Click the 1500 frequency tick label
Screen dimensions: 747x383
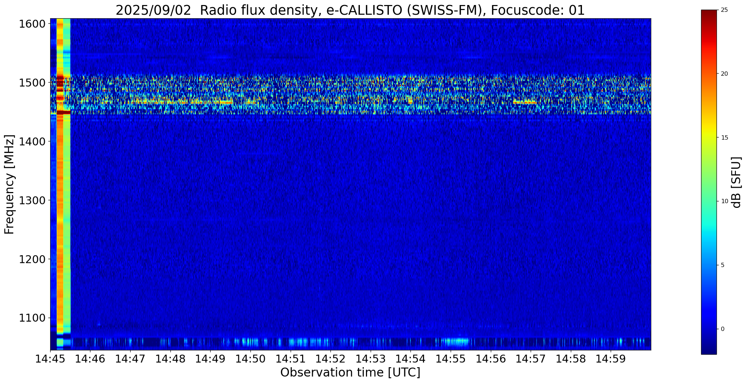pyautogui.click(x=32, y=83)
